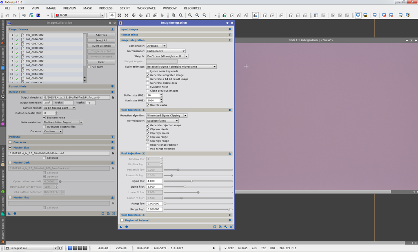Open the View Explorer side tab
The height and width of the screenshot is (252, 418).
[3, 59]
